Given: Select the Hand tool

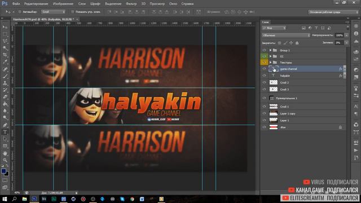Looking at the screenshot, I should click(5, 153).
